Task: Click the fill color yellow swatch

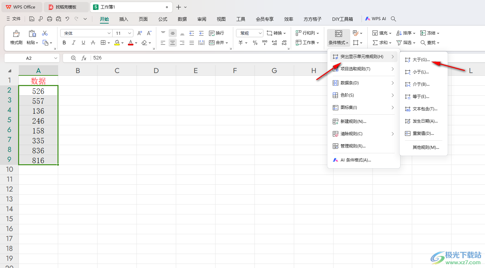Action: click(x=117, y=43)
